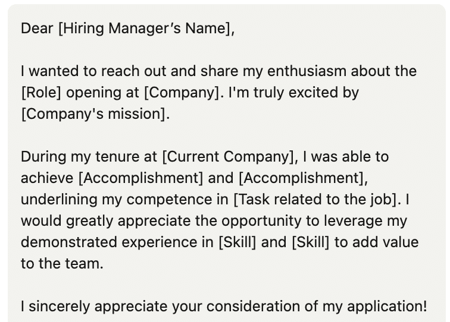The image size is (450, 322).
Task: Click the second [Accomplishment] placeholder
Action: [x=301, y=178]
